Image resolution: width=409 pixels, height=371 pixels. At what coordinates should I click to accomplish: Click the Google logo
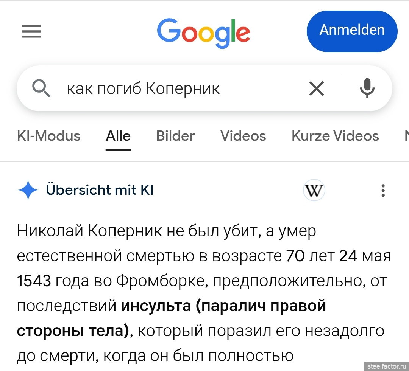tap(203, 32)
